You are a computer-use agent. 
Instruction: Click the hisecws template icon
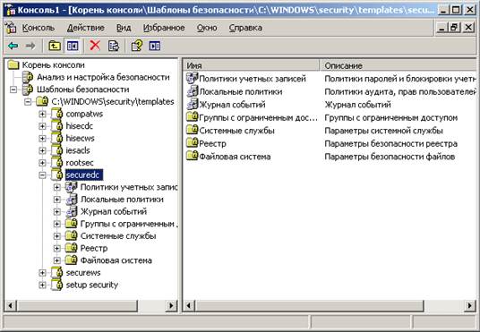tap(57, 139)
